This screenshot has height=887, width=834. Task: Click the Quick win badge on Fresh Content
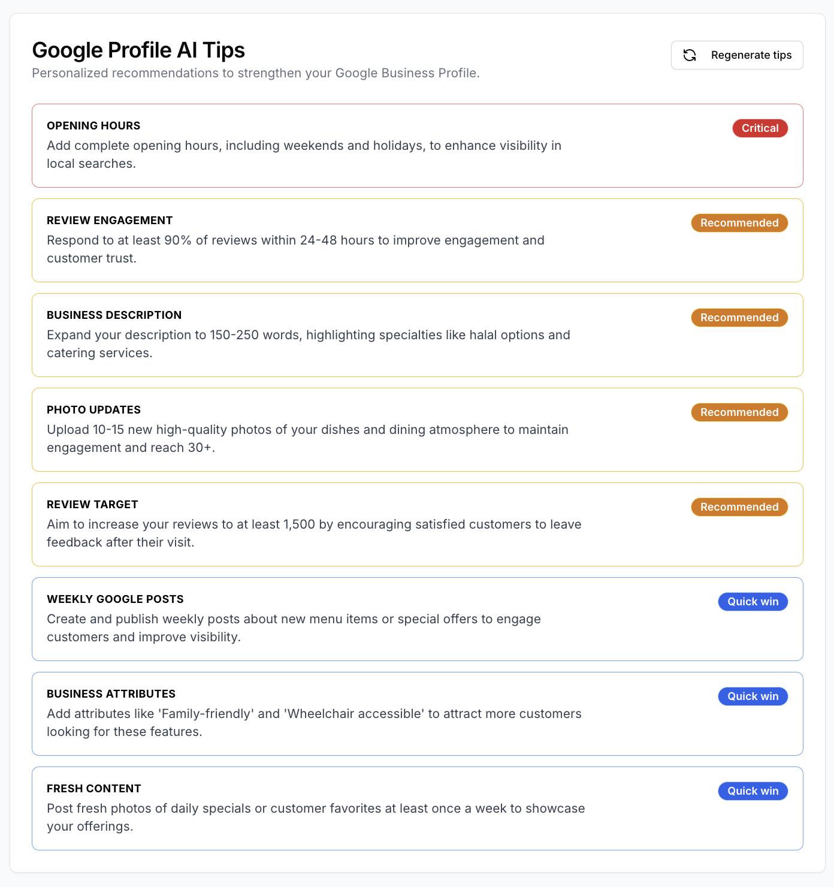point(753,791)
